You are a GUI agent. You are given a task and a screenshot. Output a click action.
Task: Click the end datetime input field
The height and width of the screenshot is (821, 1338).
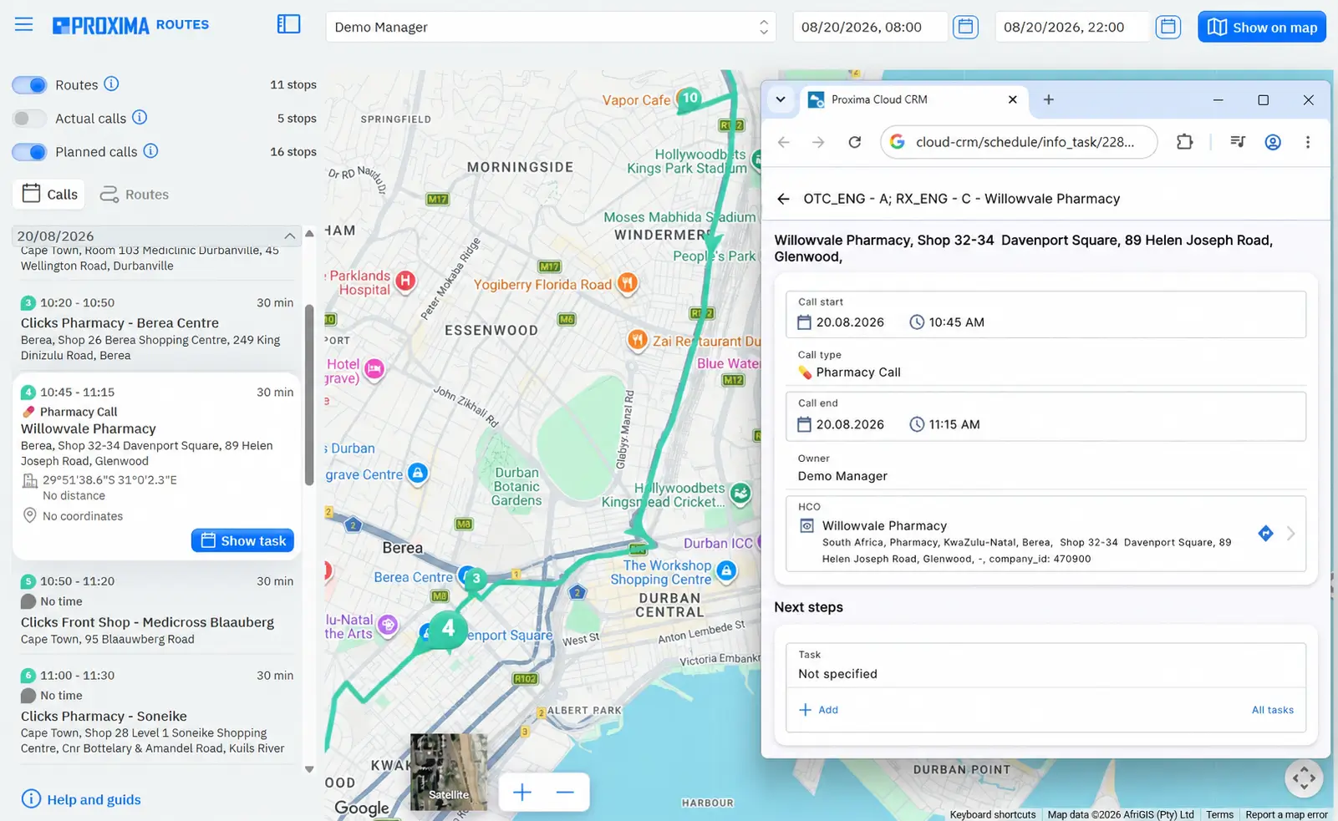[x=1072, y=27]
